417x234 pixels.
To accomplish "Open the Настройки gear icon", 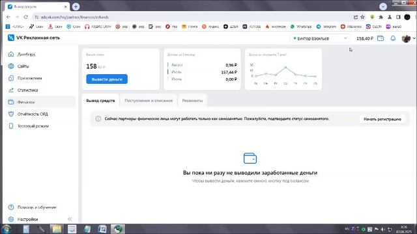I will tap(11, 219).
